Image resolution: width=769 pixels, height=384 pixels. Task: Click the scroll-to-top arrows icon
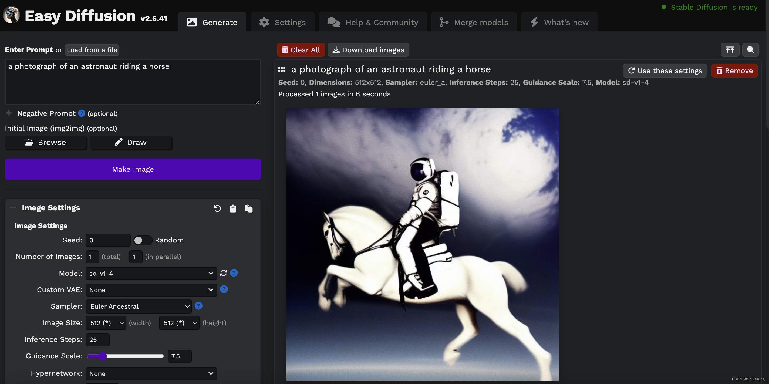(730, 50)
